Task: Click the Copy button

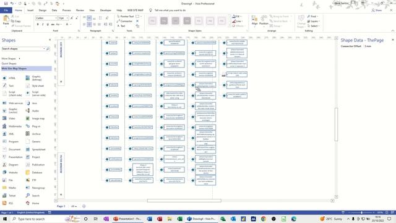Action: (x=16, y=21)
